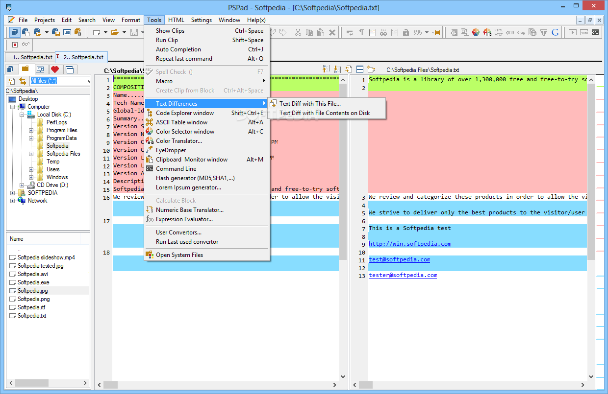Open the Macro submenu
The width and height of the screenshot is (608, 394).
pos(207,81)
